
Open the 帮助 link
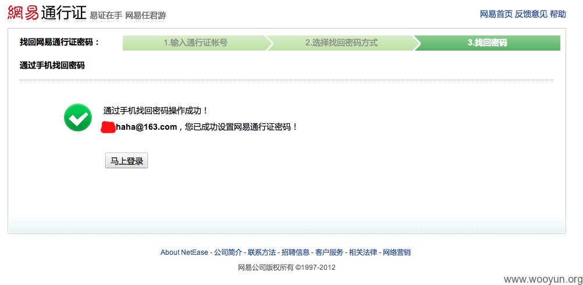click(558, 14)
